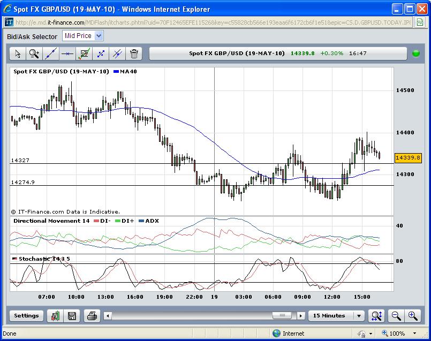
Task: Click the Settings button
Action: click(26, 315)
